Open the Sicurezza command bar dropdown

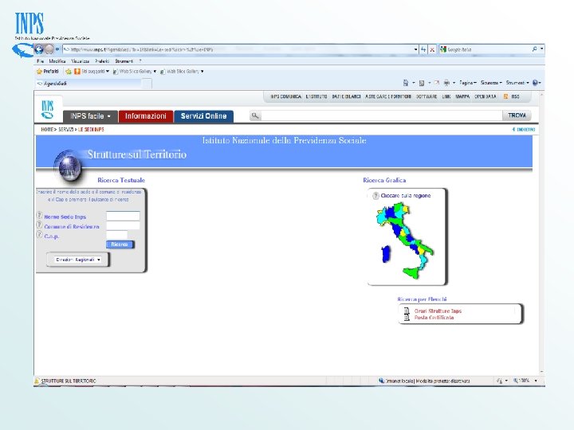click(x=491, y=83)
